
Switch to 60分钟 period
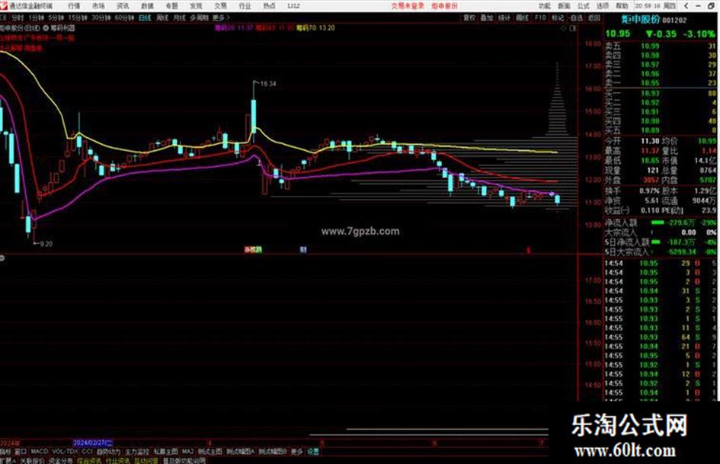(x=124, y=18)
